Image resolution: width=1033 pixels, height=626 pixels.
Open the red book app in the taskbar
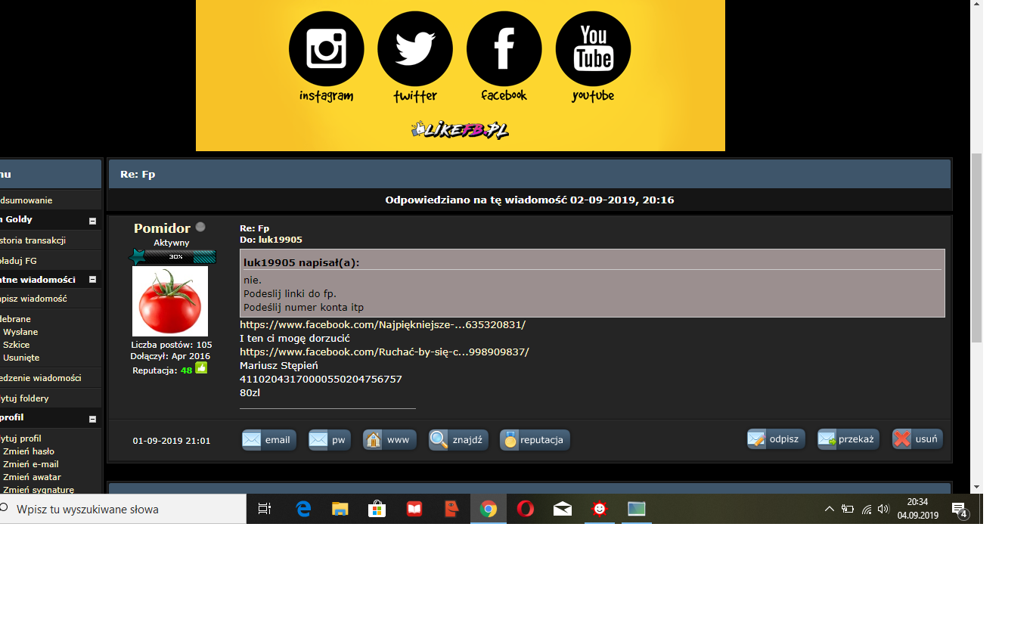coord(414,510)
